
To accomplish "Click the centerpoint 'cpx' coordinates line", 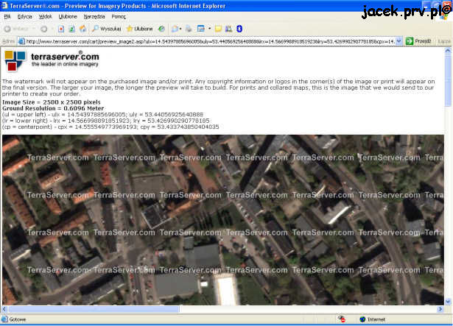I will tap(110, 127).
